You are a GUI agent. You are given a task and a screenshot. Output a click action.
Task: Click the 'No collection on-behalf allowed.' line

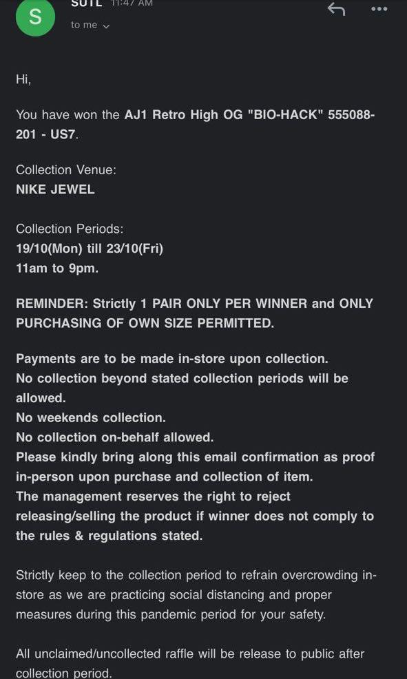[x=115, y=437]
